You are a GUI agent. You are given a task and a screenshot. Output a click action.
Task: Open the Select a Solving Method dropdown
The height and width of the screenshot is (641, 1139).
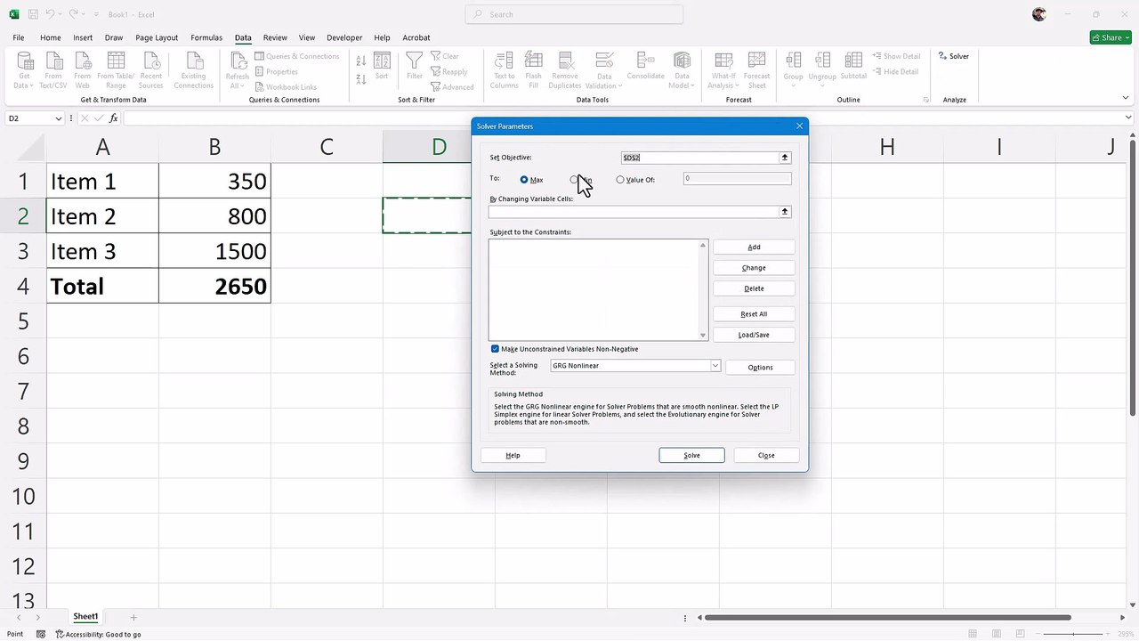[715, 366]
